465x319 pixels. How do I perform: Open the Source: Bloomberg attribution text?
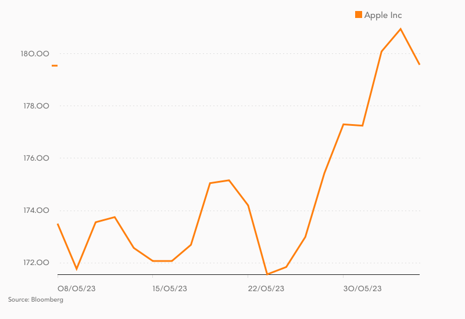[35, 300]
